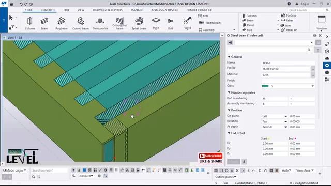Toggle snap to centre points circle switch
Screen dimensions: 331x186
click(227, 171)
